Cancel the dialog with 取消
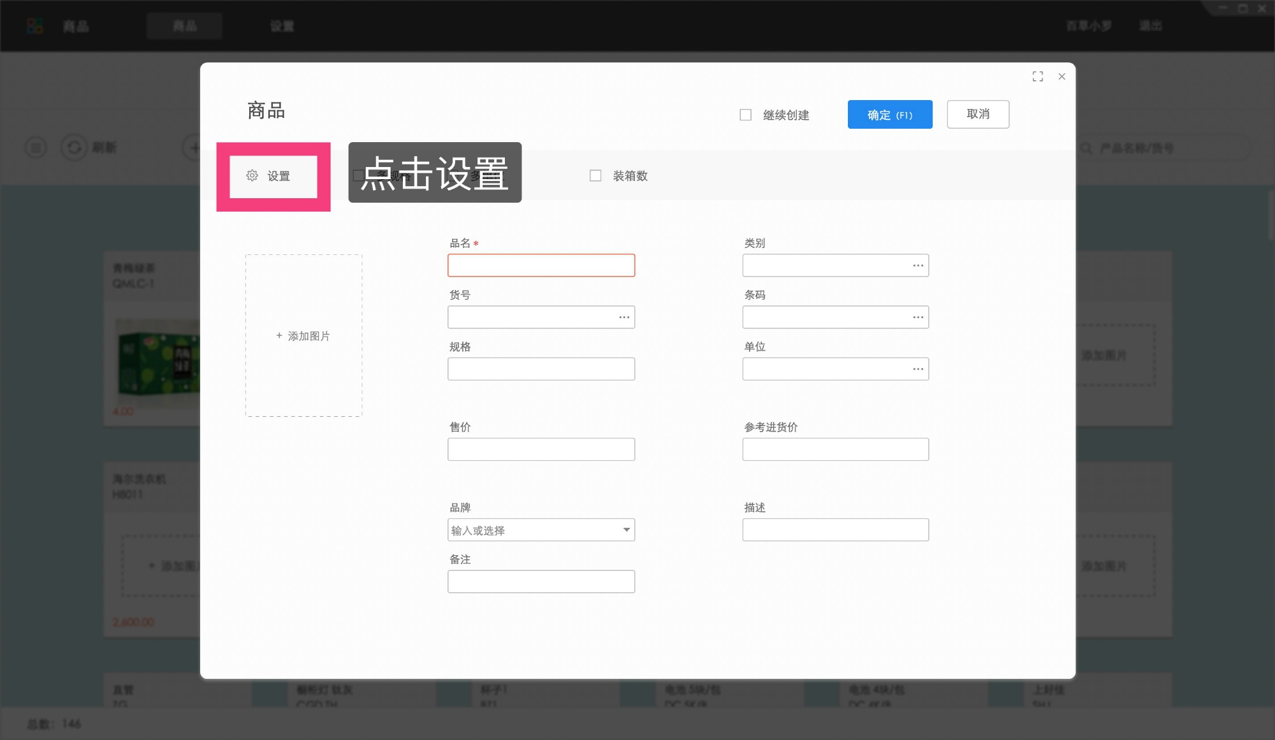The image size is (1275, 740). (978, 114)
